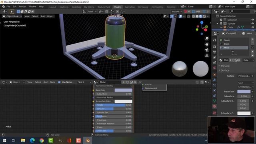Open the File menu

pos(8,7)
